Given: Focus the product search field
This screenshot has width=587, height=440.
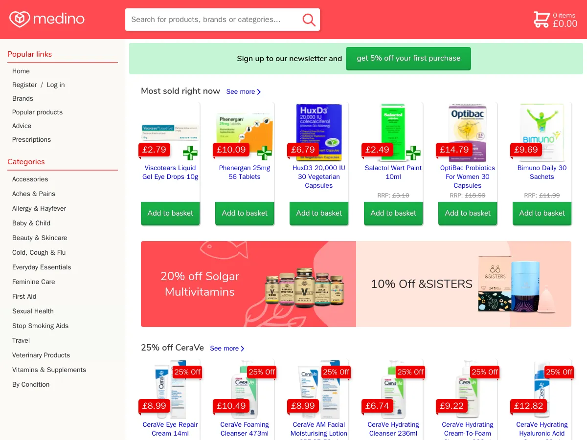Looking at the screenshot, I should coord(223,20).
